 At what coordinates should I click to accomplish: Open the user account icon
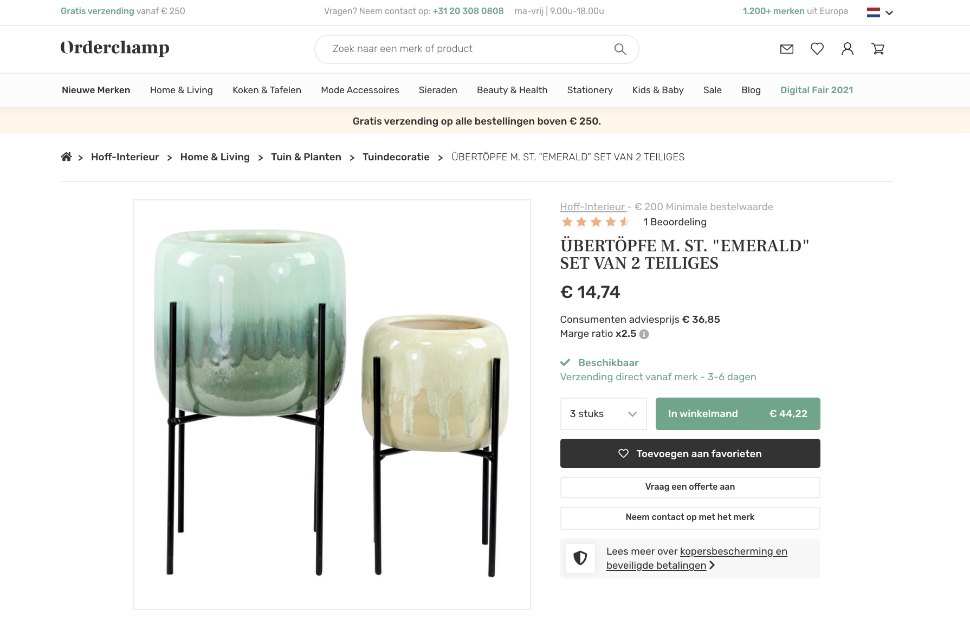(x=847, y=49)
